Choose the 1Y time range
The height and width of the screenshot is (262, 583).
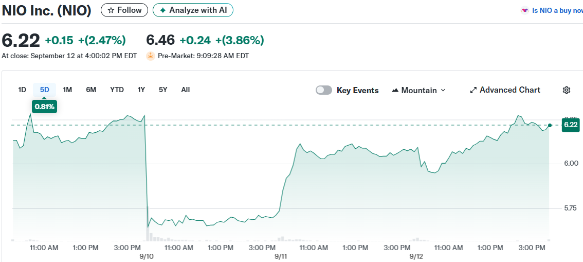[141, 90]
